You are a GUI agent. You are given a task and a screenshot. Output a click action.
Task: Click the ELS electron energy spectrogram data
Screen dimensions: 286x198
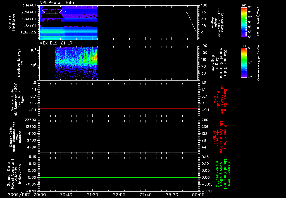click(x=76, y=63)
